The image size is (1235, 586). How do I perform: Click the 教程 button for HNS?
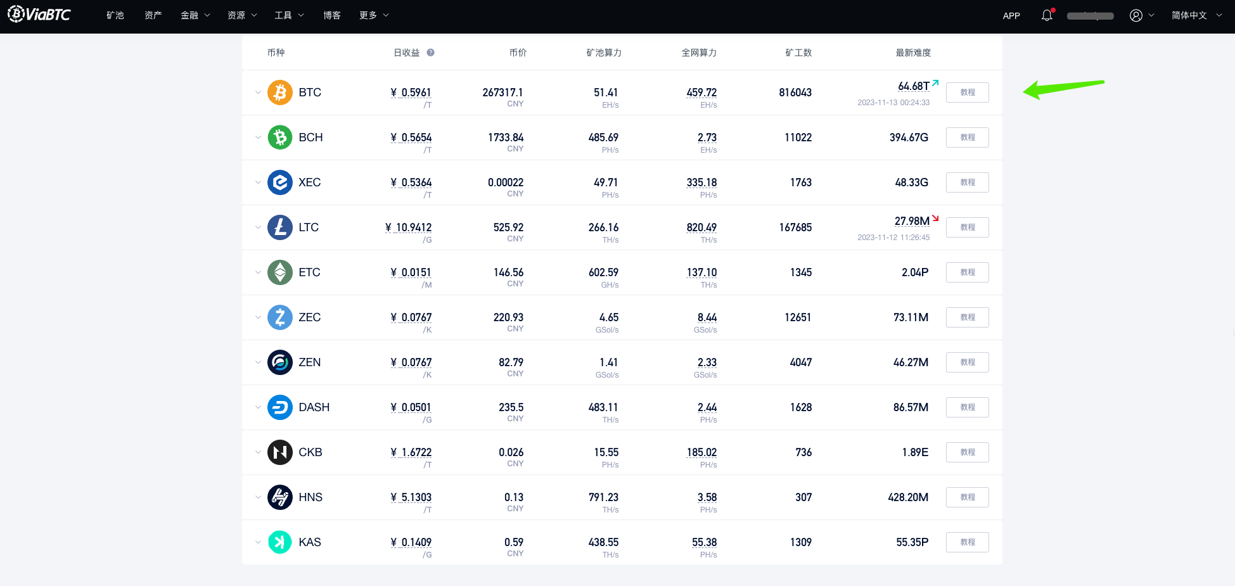(968, 497)
